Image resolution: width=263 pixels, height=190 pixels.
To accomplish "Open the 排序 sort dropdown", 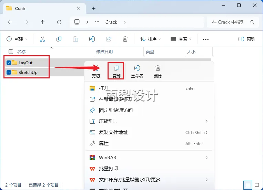I will click(150, 39).
